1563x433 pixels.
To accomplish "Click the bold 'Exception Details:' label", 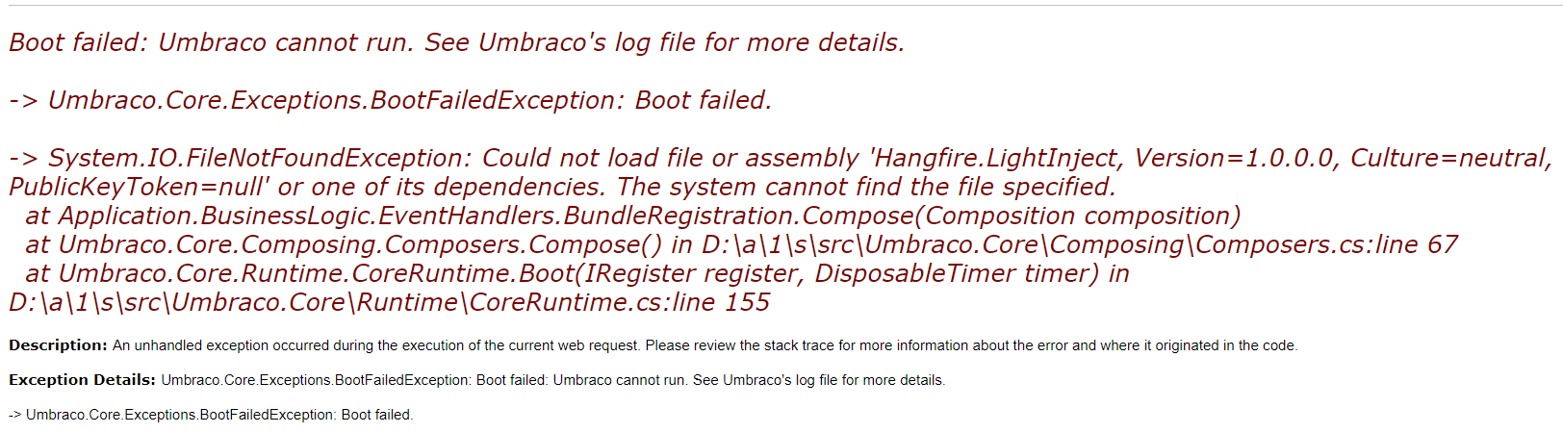I will (x=82, y=380).
